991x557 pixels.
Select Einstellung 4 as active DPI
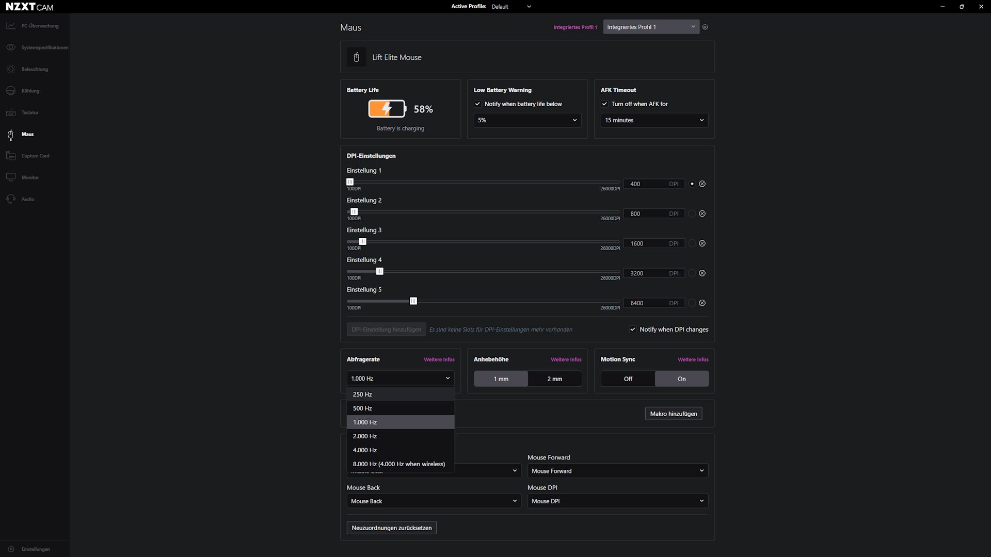click(x=692, y=273)
